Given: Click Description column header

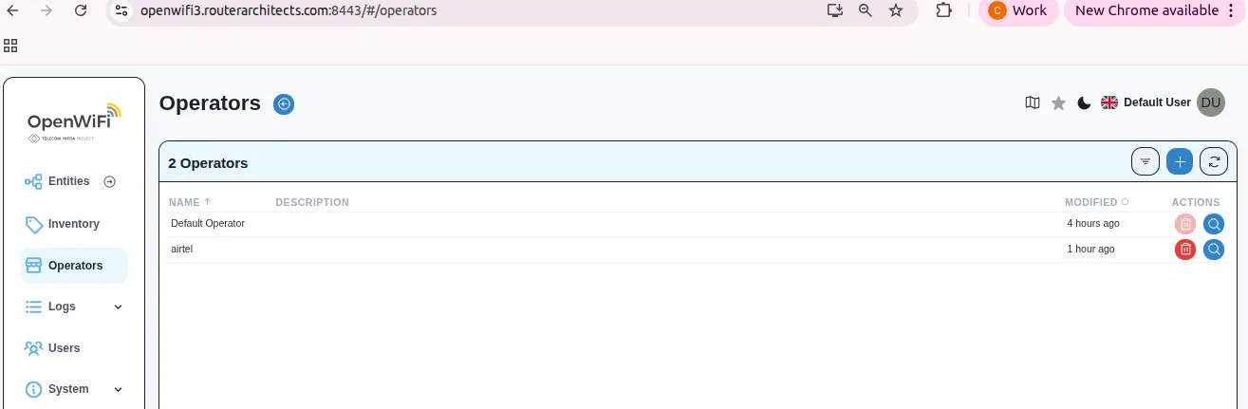Looking at the screenshot, I should pos(312,202).
